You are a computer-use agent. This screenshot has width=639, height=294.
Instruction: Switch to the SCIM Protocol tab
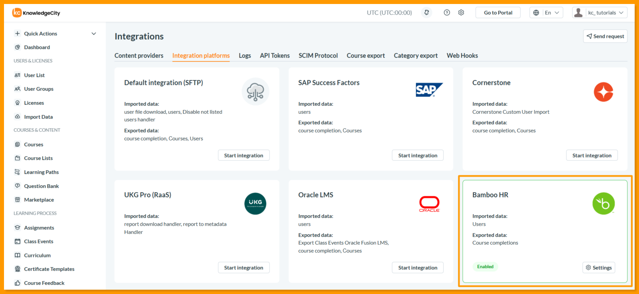[318, 56]
